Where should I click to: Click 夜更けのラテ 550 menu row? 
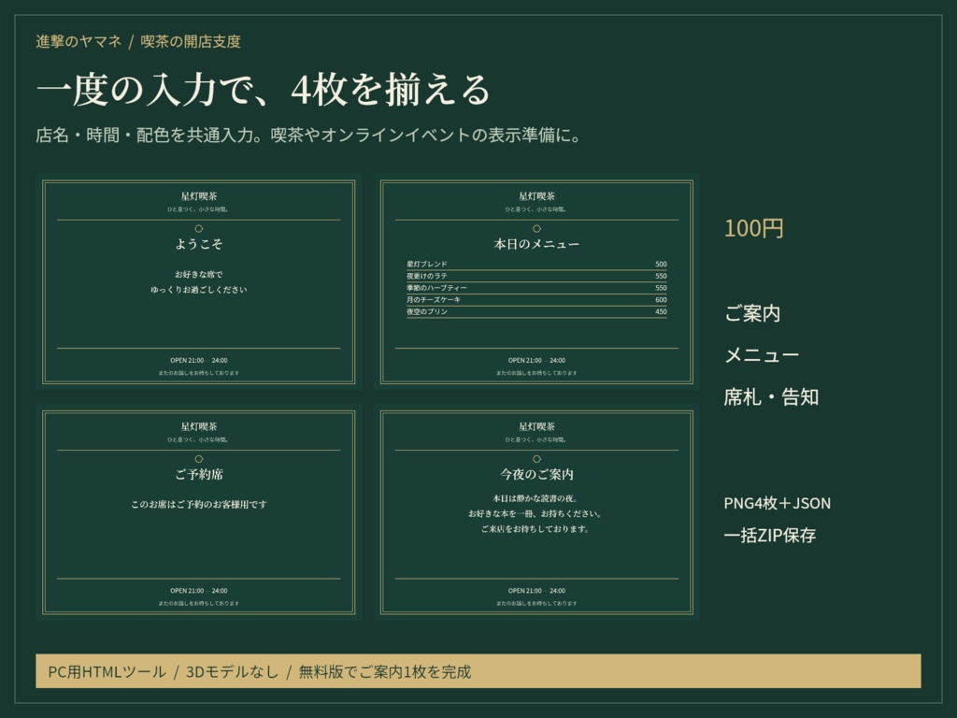pyautogui.click(x=536, y=276)
